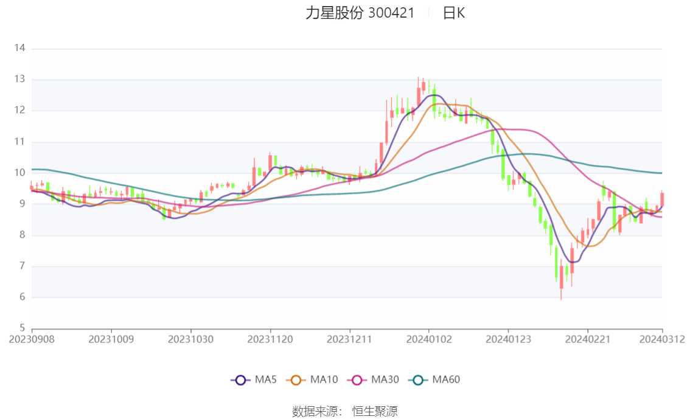Image resolution: width=690 pixels, height=419 pixels.
Task: Select the 20231120 date axis label
Action: 270,339
